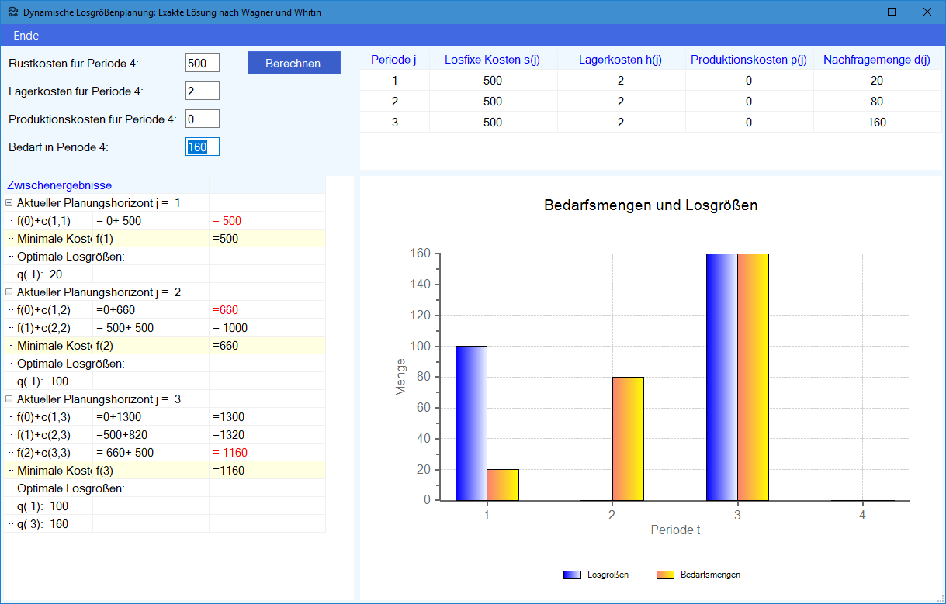
Task: Maximize the application window
Action: (x=892, y=12)
